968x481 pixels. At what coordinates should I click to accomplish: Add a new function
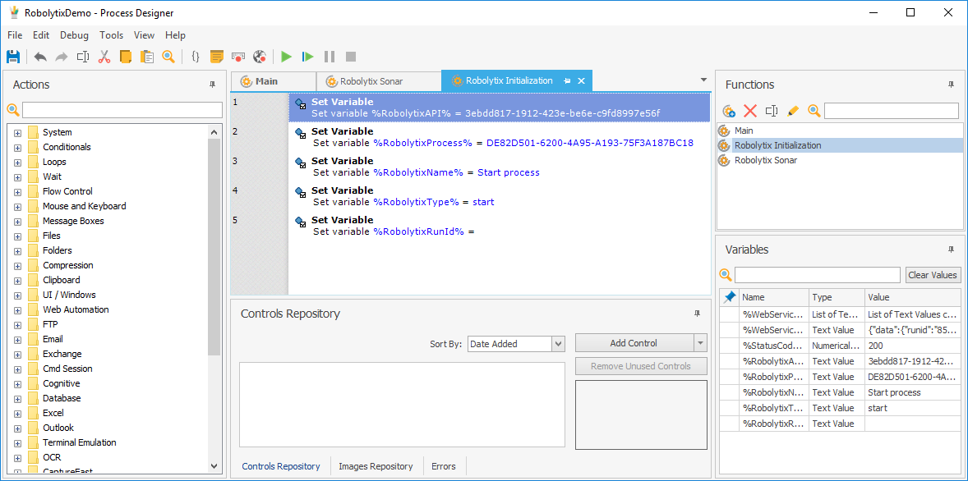(729, 111)
